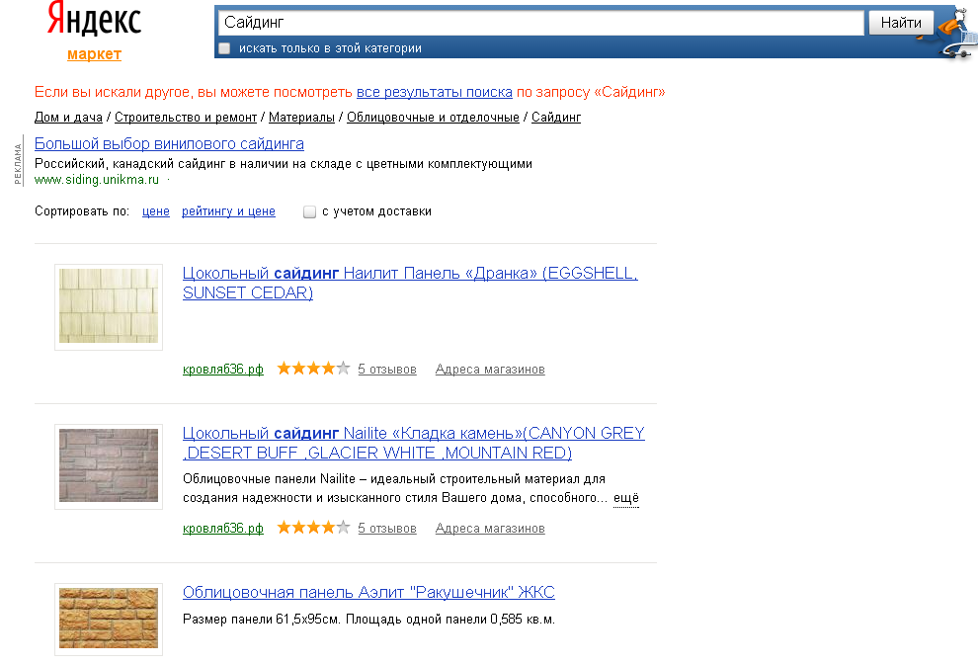Go to 'Дом и дача' breadcrumb
The image size is (978, 666).
(x=68, y=118)
